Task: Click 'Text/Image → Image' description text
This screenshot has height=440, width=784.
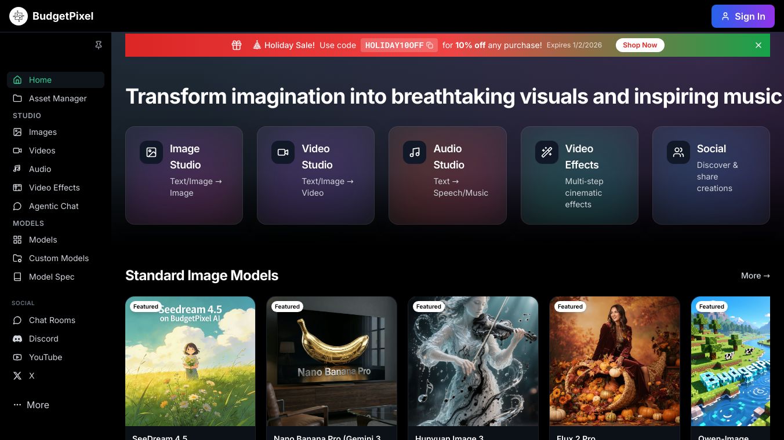Action: pyautogui.click(x=196, y=187)
